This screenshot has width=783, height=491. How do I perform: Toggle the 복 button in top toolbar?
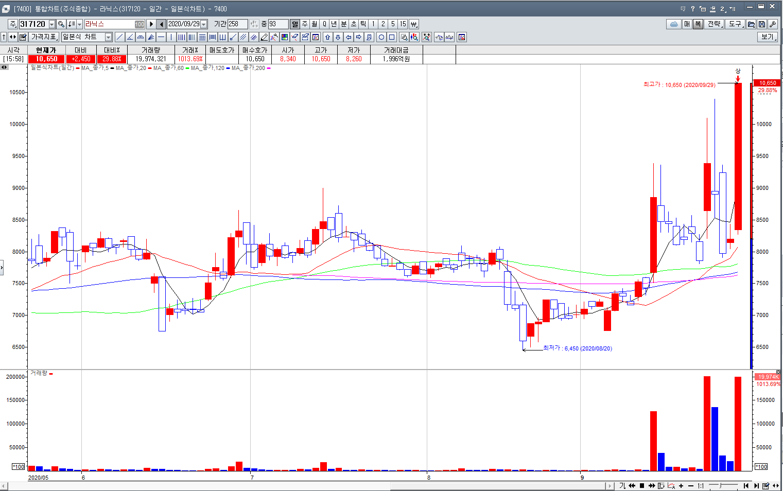(698, 24)
